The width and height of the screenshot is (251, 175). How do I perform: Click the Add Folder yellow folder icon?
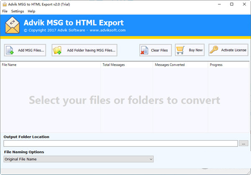(57, 50)
